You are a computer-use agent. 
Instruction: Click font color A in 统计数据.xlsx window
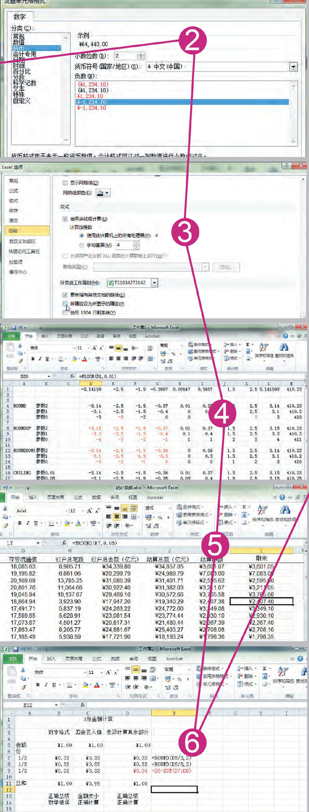coord(78,522)
